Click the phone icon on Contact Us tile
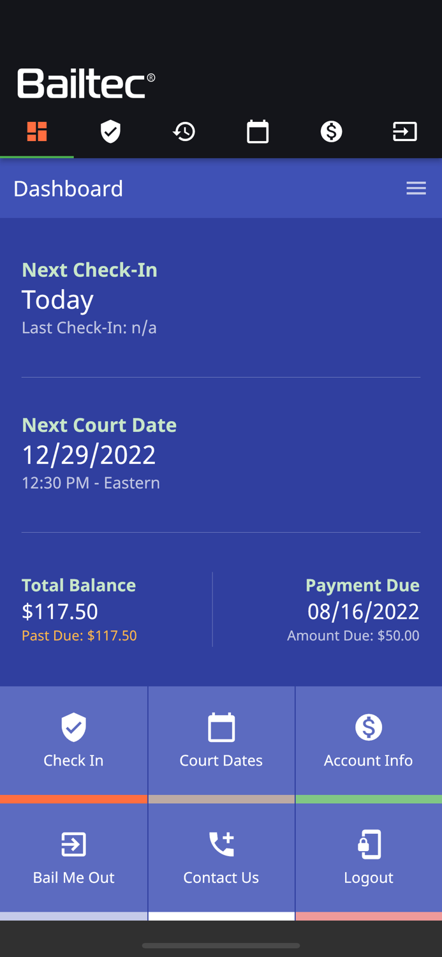442x957 pixels. (221, 843)
